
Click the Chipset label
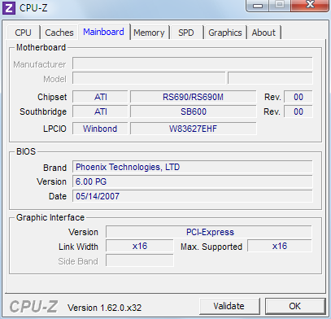pos(52,97)
